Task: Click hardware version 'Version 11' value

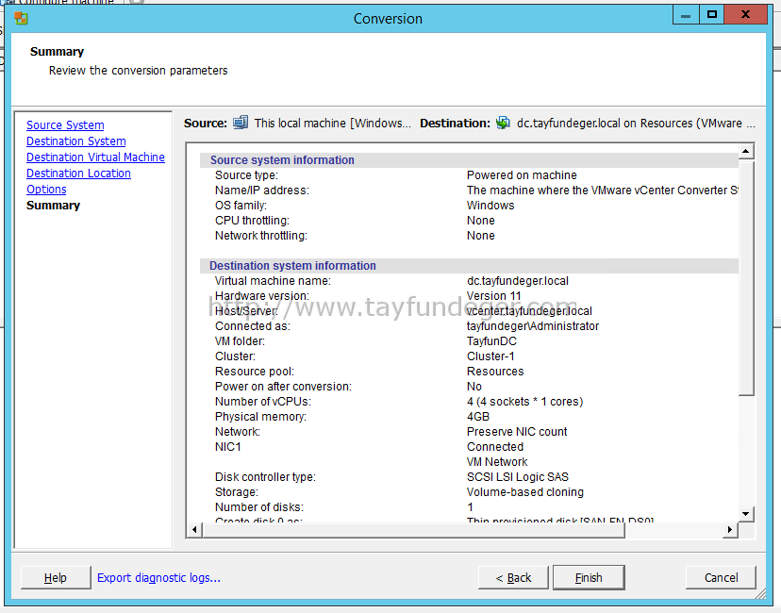Action: [493, 296]
